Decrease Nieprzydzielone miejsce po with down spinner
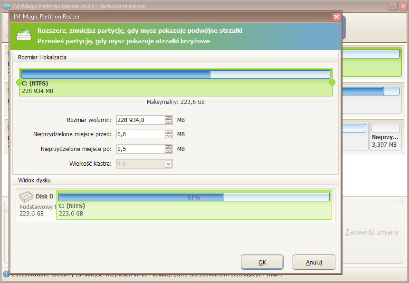This screenshot has height=283, width=409. pyautogui.click(x=169, y=151)
